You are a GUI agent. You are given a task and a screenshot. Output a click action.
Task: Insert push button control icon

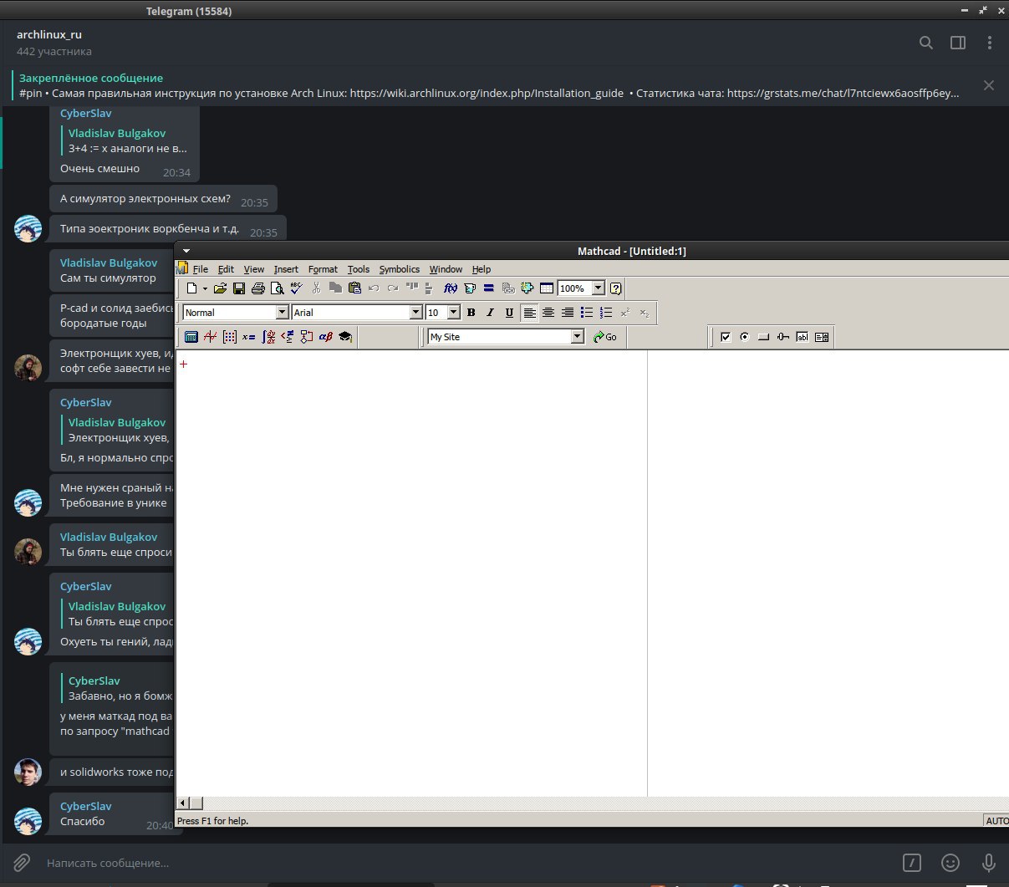(x=764, y=337)
